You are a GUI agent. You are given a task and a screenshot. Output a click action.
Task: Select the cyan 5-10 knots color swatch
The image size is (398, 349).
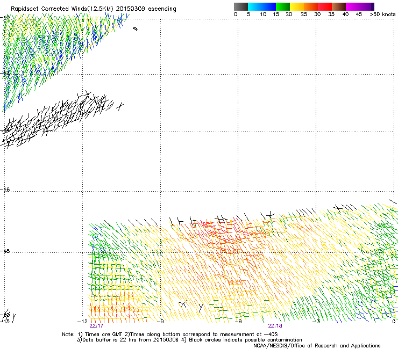pyautogui.click(x=254, y=6)
